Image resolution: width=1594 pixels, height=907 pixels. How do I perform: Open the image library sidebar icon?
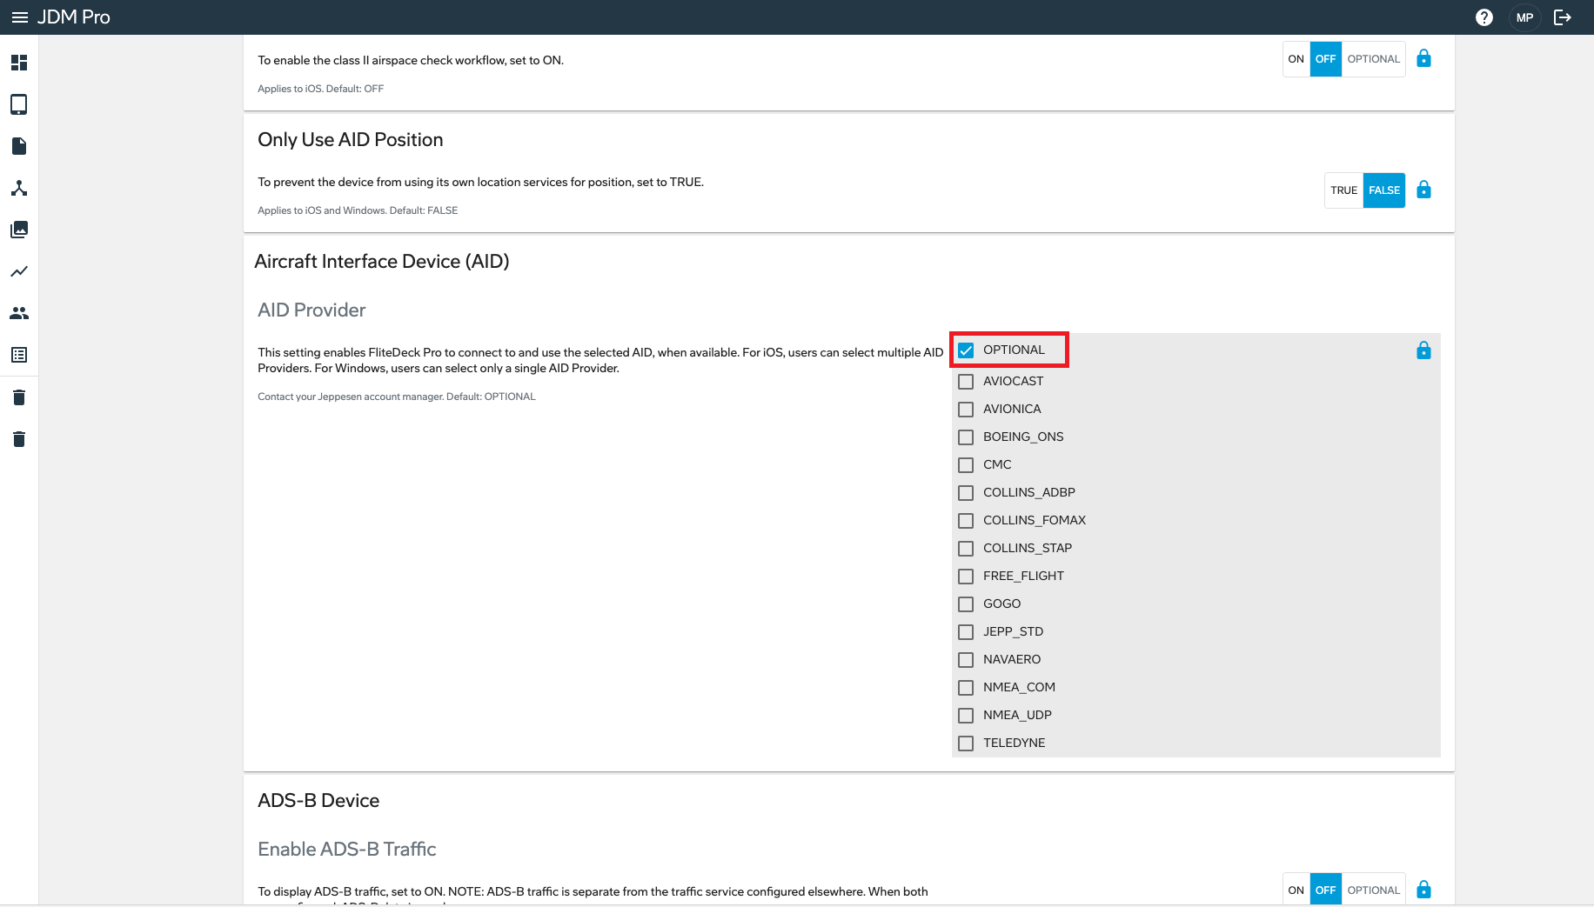tap(19, 230)
